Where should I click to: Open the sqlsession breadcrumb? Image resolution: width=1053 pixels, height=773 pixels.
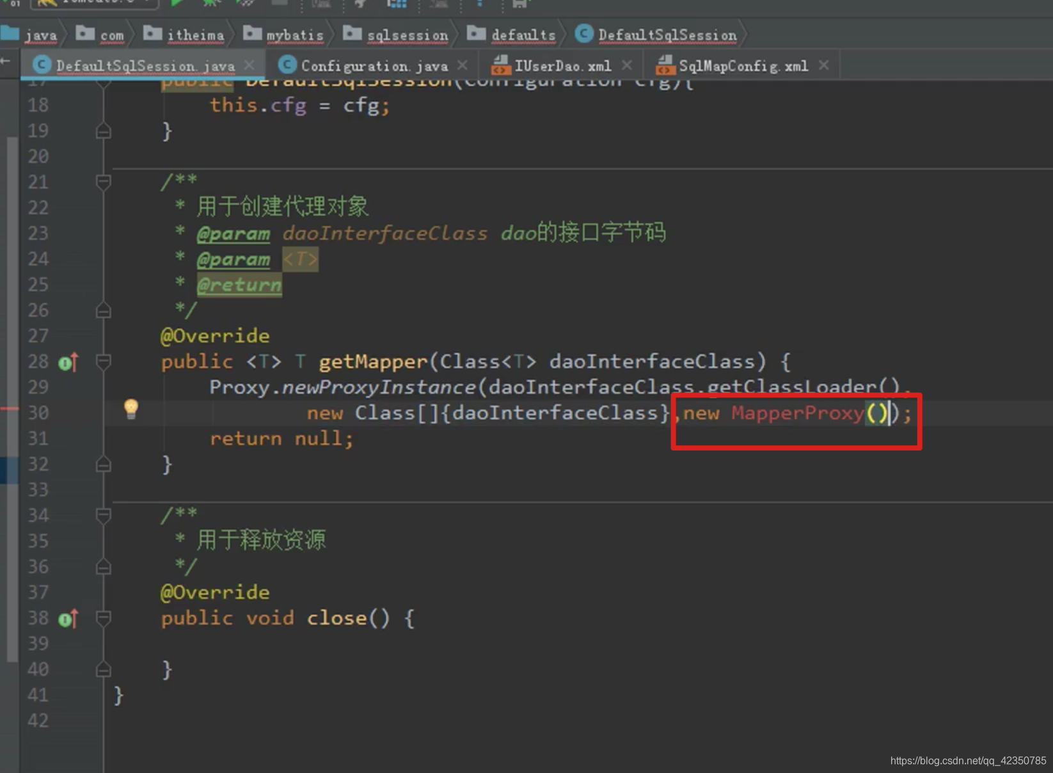click(408, 35)
